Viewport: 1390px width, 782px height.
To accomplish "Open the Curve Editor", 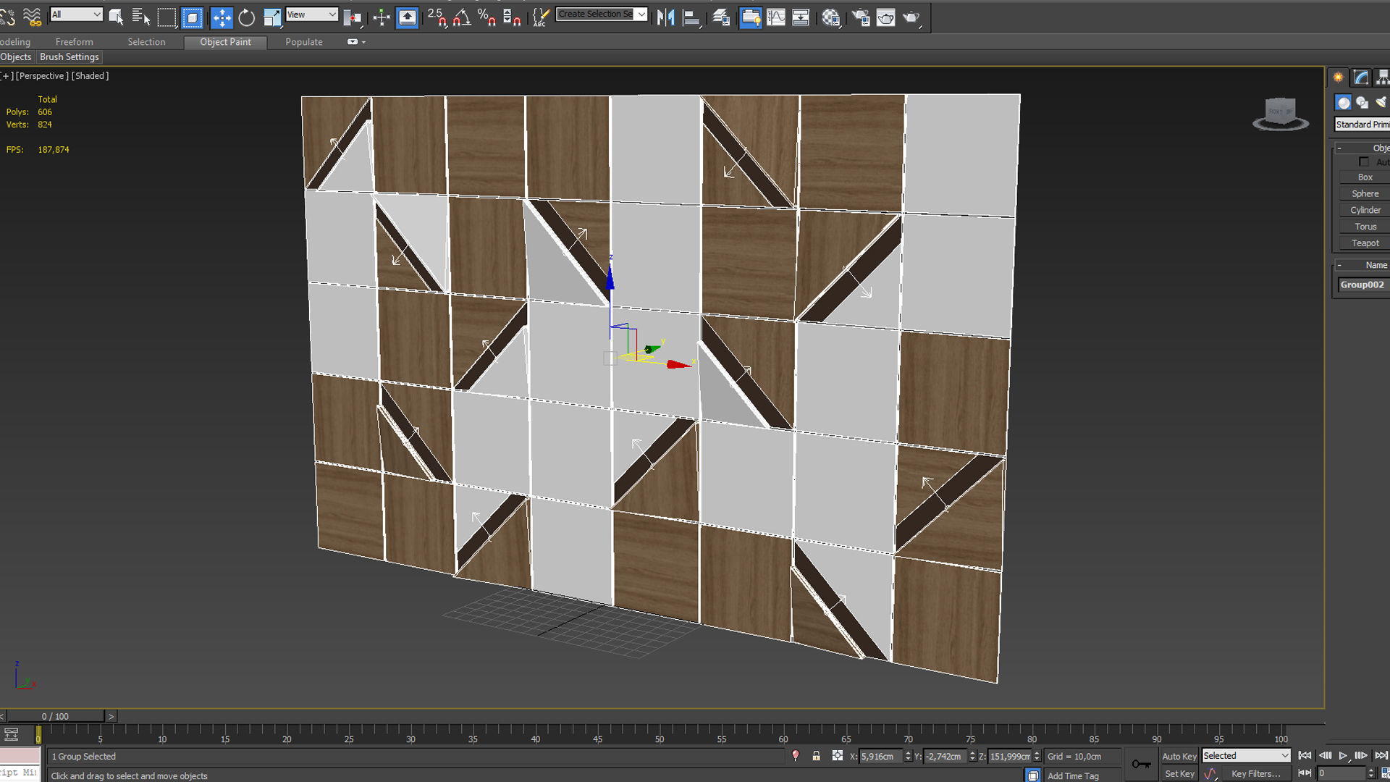I will 776,17.
